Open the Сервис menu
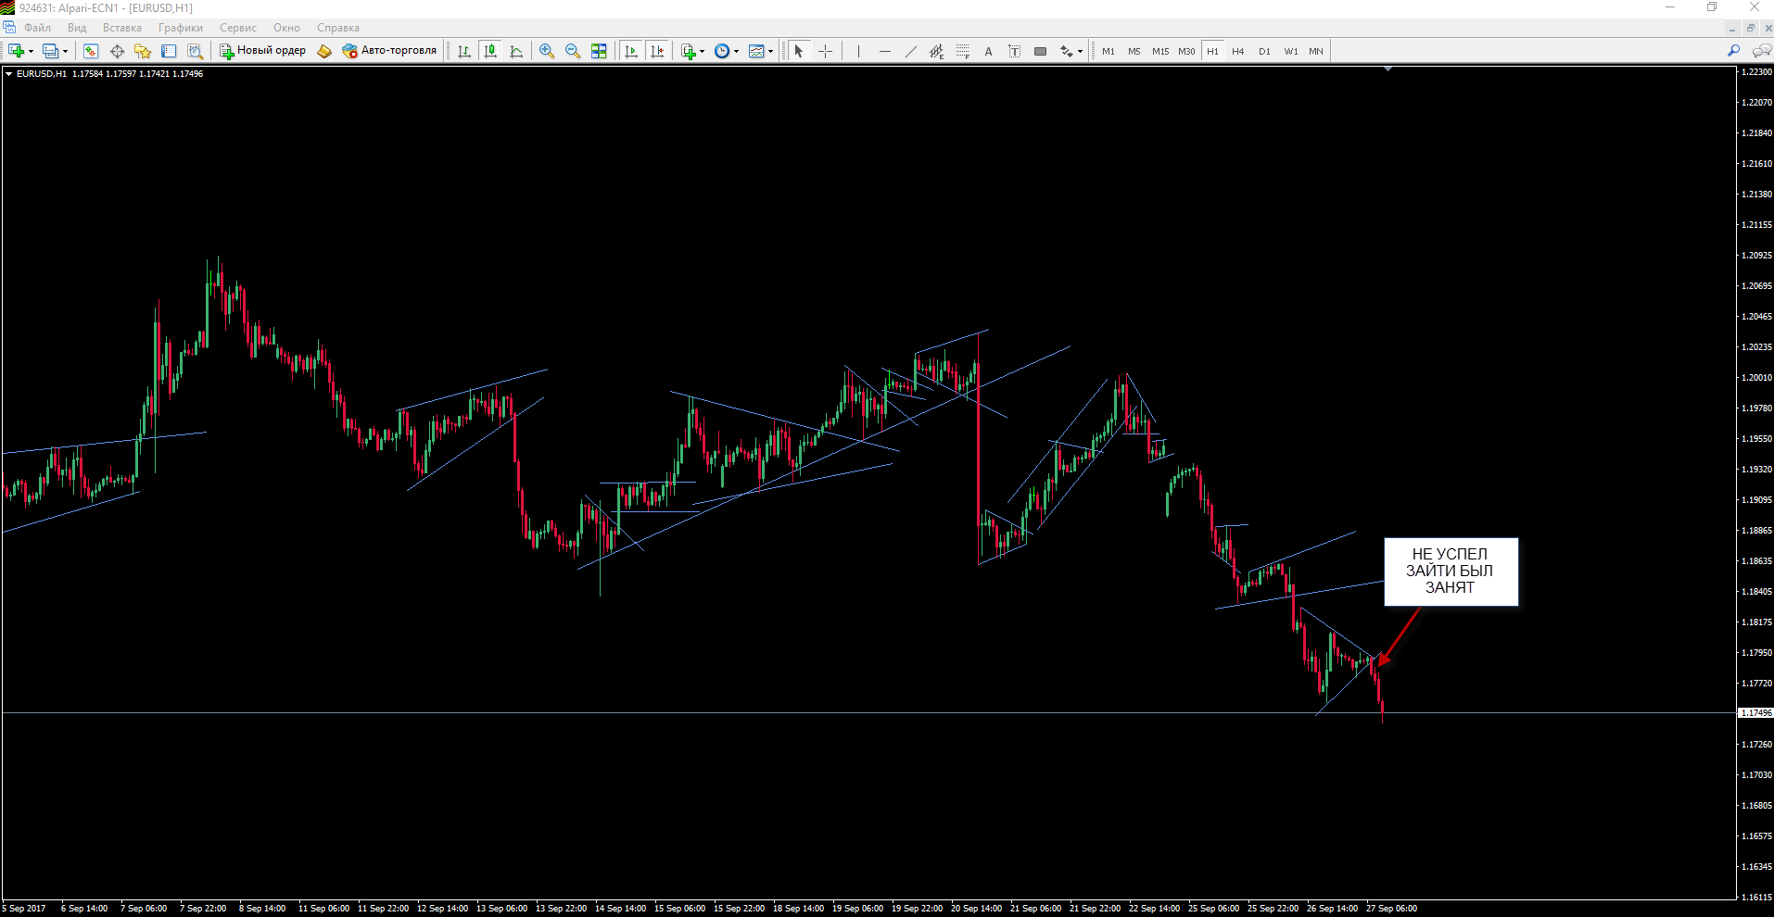Viewport: 1774px width, 917px height. tap(238, 28)
